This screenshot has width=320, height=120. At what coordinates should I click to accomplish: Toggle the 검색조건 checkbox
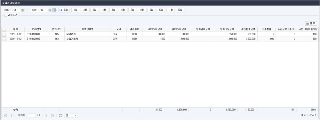[x=6, y=15]
